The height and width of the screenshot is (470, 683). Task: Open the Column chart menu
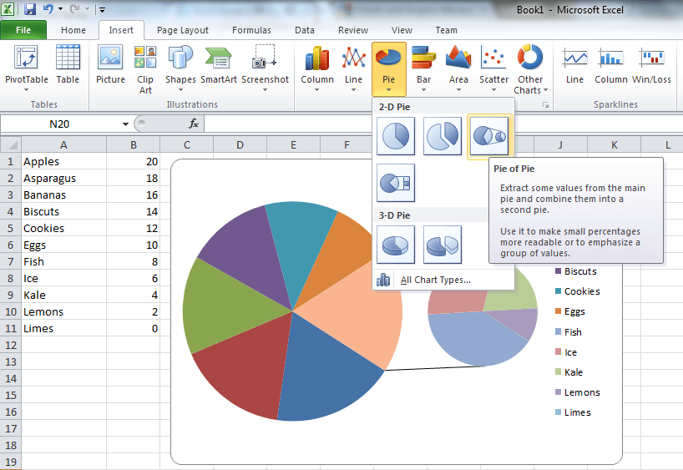(x=317, y=68)
